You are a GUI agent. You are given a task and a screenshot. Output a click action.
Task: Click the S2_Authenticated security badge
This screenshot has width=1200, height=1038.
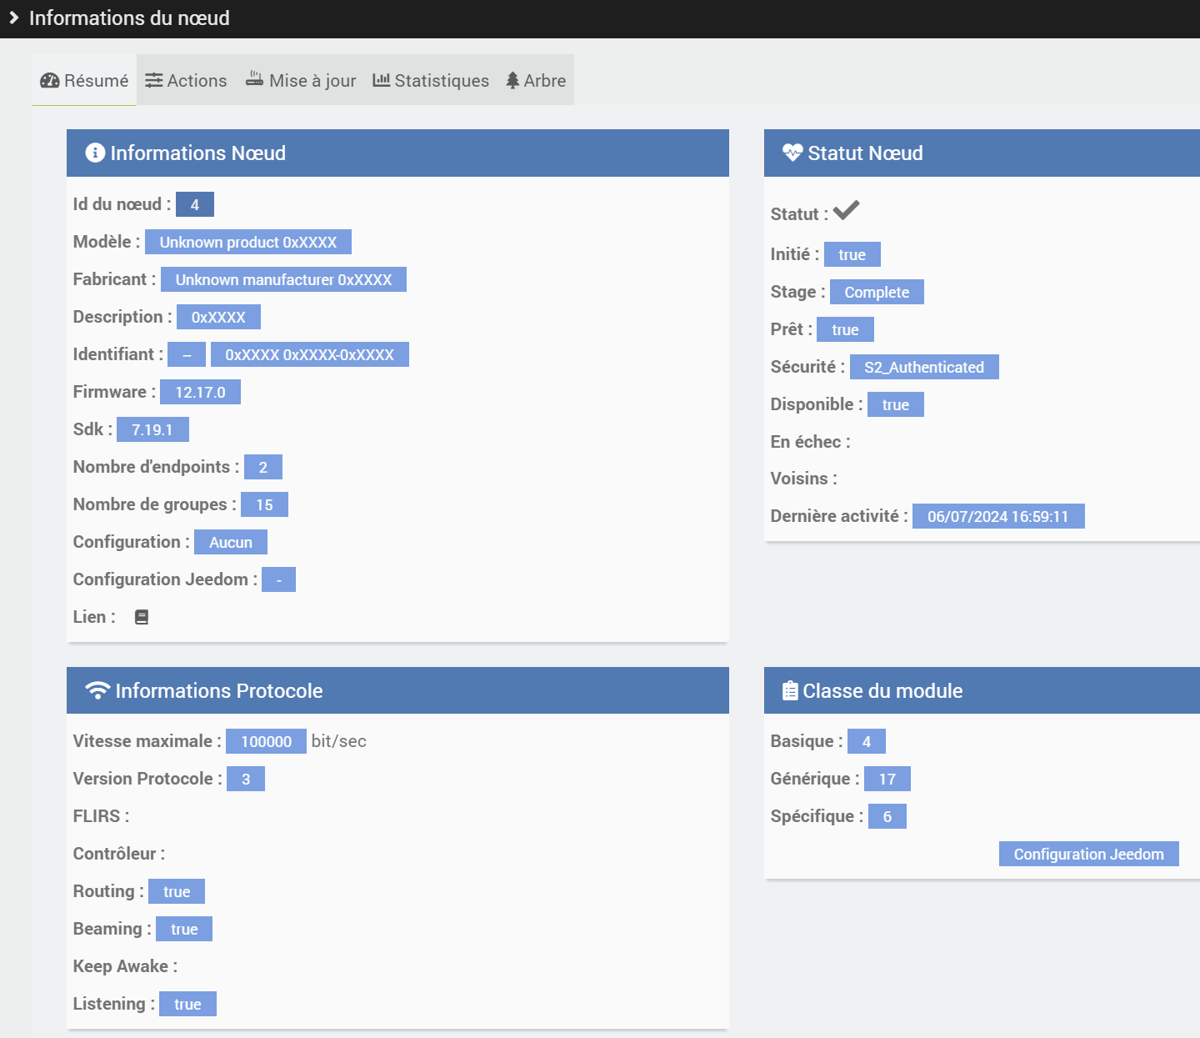[x=924, y=367]
